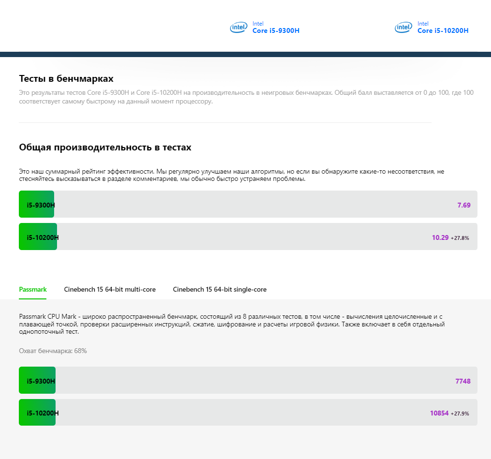Click i5-9300H overall performance bar
Image resolution: width=491 pixels, height=459 pixels.
(248, 204)
